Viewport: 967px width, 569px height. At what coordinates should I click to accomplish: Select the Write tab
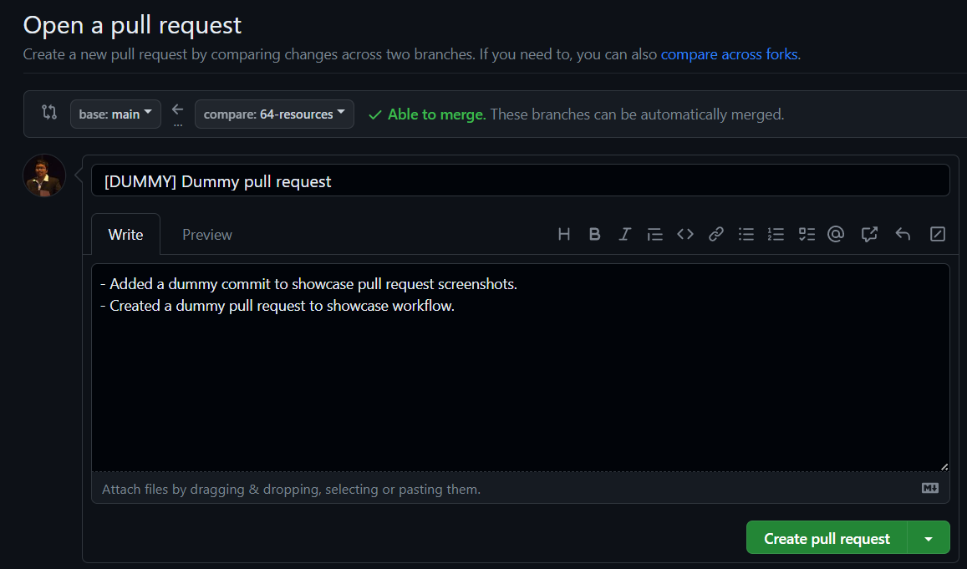click(125, 234)
